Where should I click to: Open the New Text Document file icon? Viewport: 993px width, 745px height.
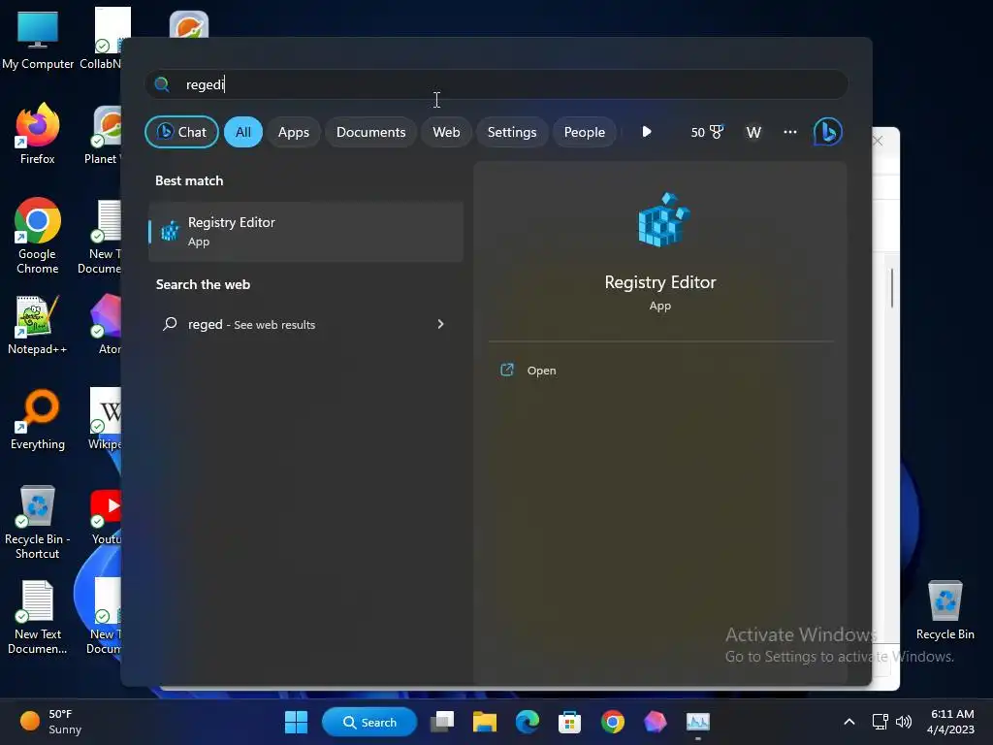pyautogui.click(x=38, y=617)
